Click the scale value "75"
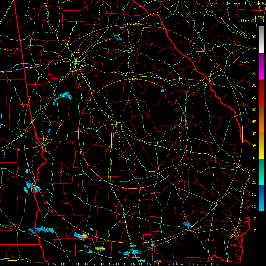The image size is (266, 266). pyautogui.click(x=254, y=49)
